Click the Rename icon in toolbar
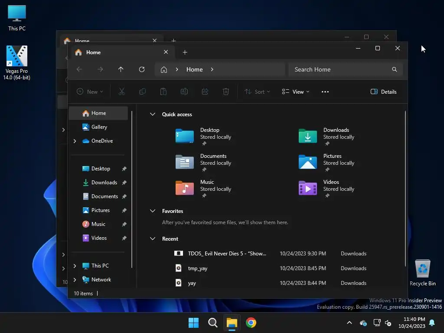Screen dimensions: 444x333 click(184, 92)
